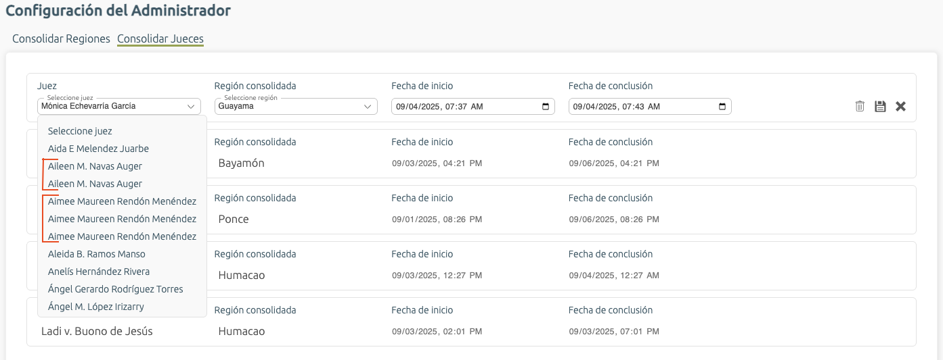
Task: Choose the blank 'Seleccione juez' list option
Action: coord(80,131)
